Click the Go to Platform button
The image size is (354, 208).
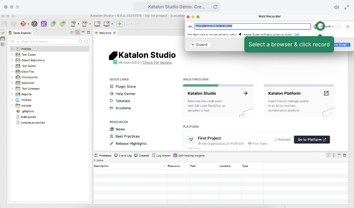click(x=312, y=140)
